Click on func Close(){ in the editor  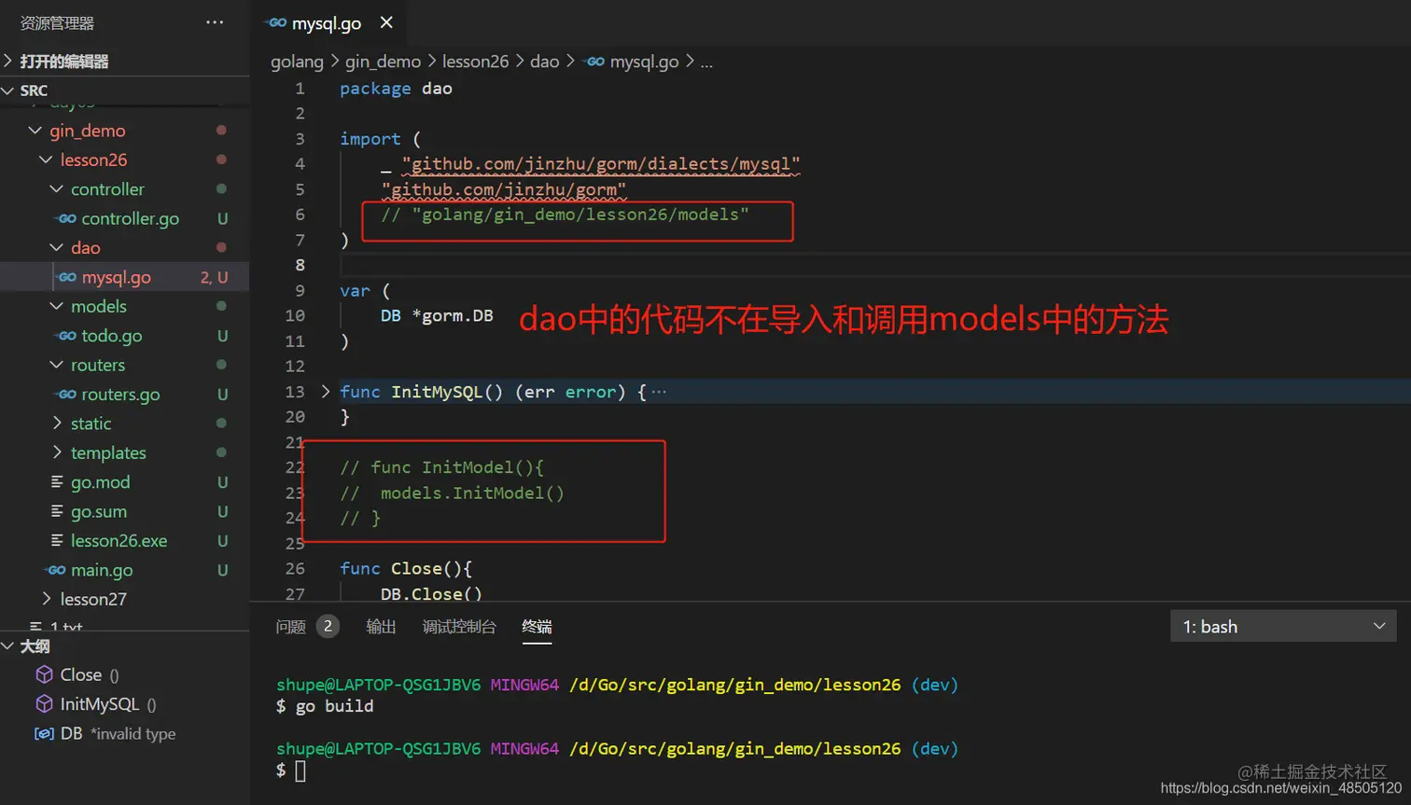click(x=406, y=568)
